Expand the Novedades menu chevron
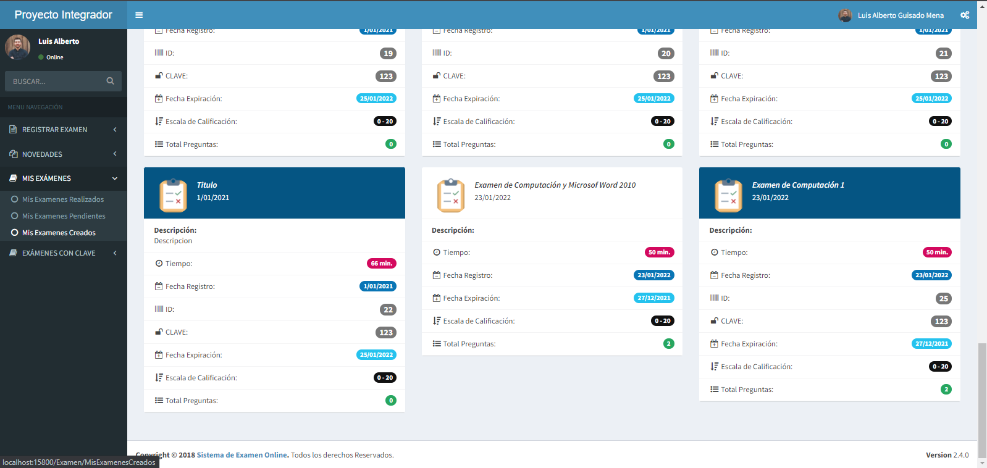The width and height of the screenshot is (987, 468). click(x=115, y=154)
